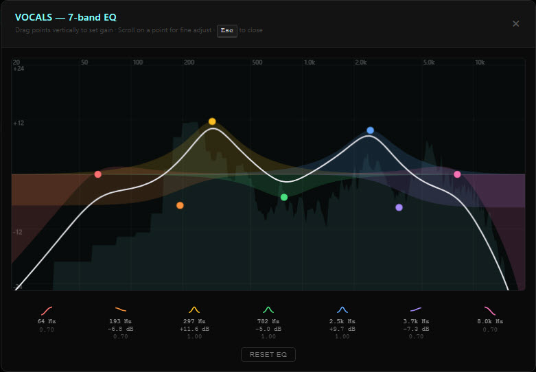
Task: Click the 782 Hz green bell filter icon
Action: tap(268, 310)
